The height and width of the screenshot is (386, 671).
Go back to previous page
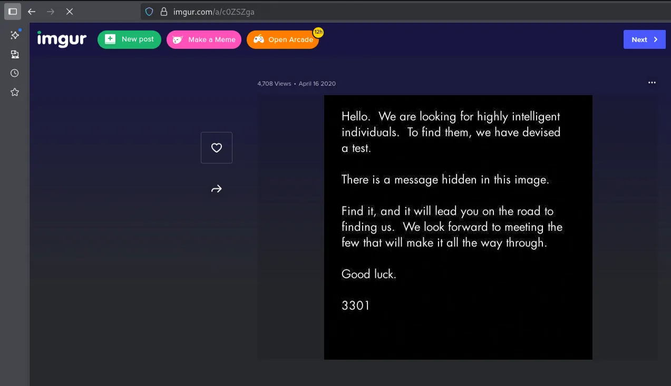(32, 11)
